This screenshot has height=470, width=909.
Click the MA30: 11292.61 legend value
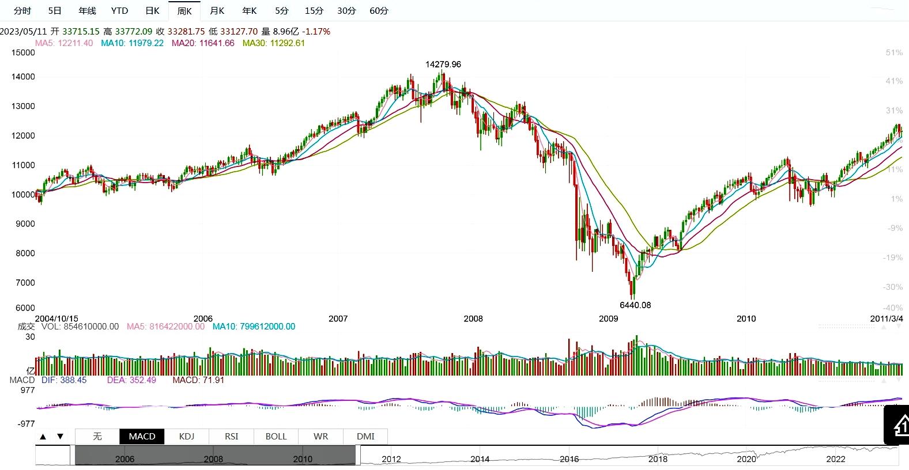(x=274, y=43)
